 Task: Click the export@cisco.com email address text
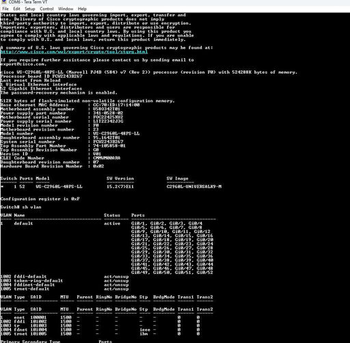tap(23, 64)
